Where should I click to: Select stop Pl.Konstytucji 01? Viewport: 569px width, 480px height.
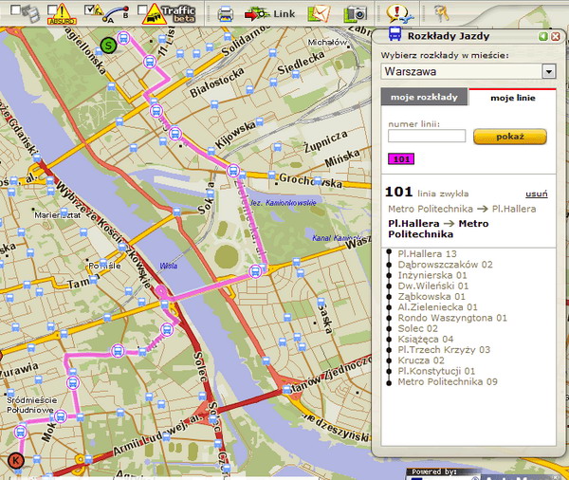click(x=436, y=371)
